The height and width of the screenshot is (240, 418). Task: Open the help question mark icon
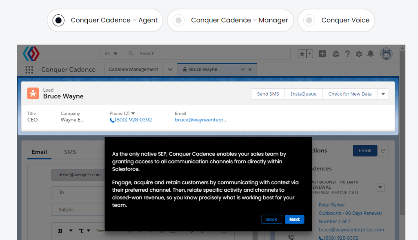[347, 54]
